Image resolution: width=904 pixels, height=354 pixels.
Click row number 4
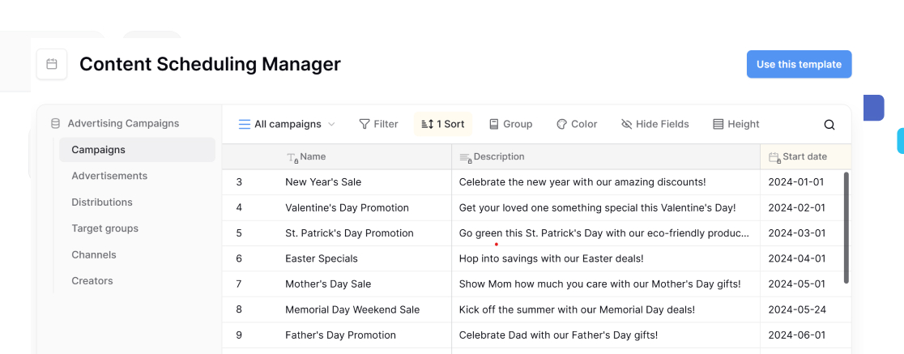pyautogui.click(x=239, y=207)
